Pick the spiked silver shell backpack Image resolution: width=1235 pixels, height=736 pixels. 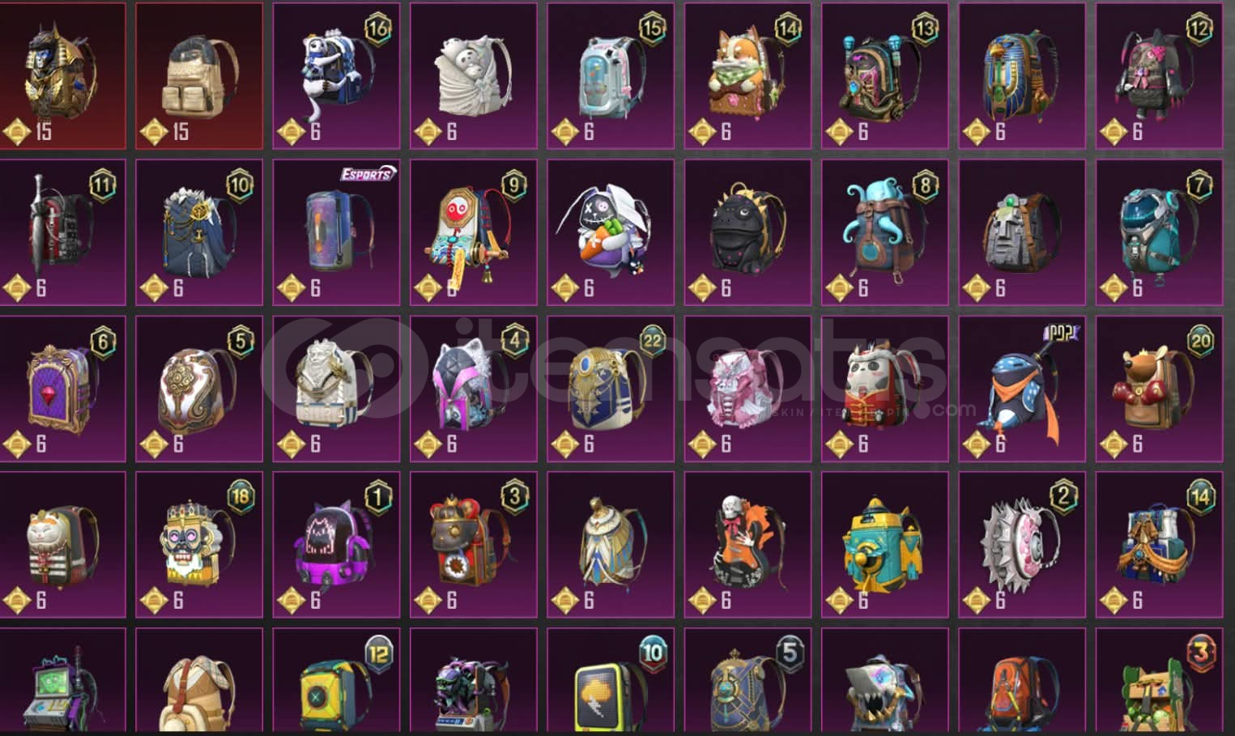(1022, 545)
